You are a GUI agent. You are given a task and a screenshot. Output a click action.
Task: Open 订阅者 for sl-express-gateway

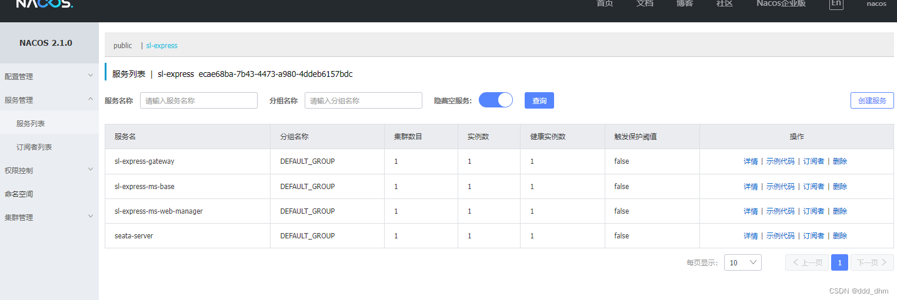813,161
